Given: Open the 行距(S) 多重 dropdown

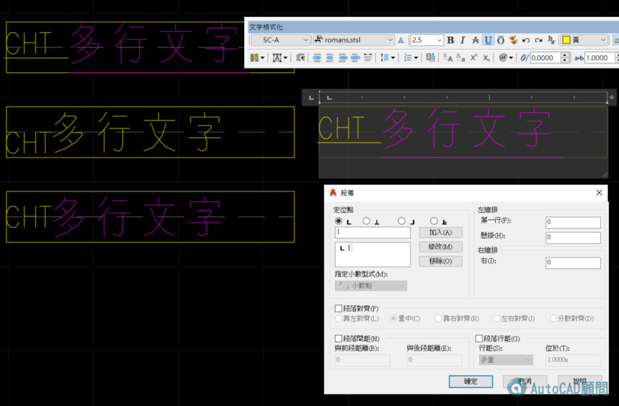Looking at the screenshot, I should (x=506, y=360).
